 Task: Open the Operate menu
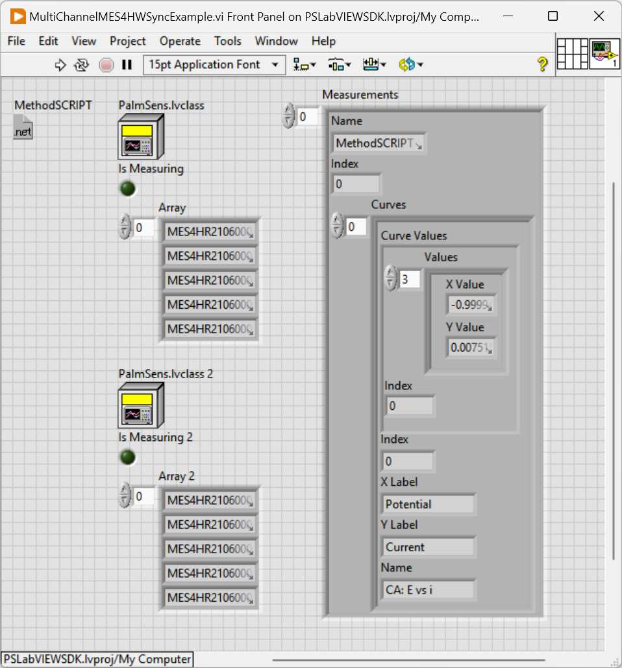click(x=180, y=41)
